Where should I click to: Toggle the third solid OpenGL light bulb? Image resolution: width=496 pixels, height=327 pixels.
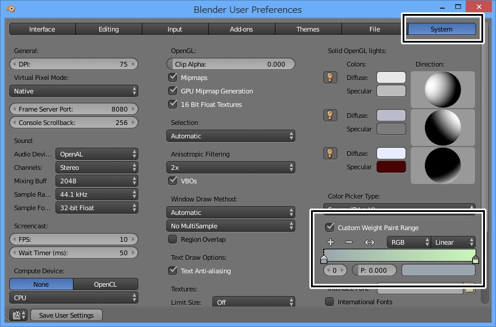pyautogui.click(x=330, y=154)
